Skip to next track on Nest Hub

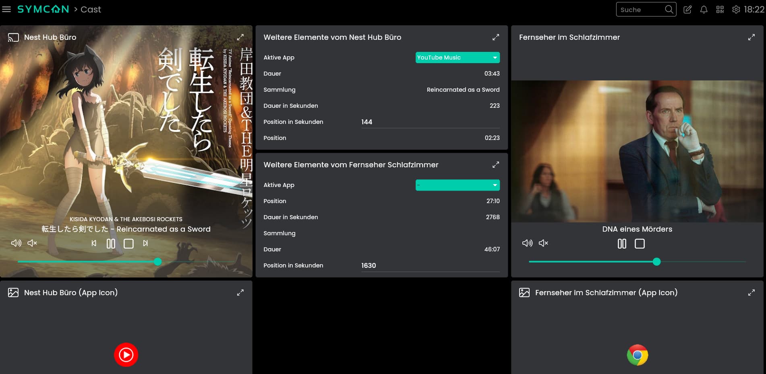pyautogui.click(x=145, y=243)
